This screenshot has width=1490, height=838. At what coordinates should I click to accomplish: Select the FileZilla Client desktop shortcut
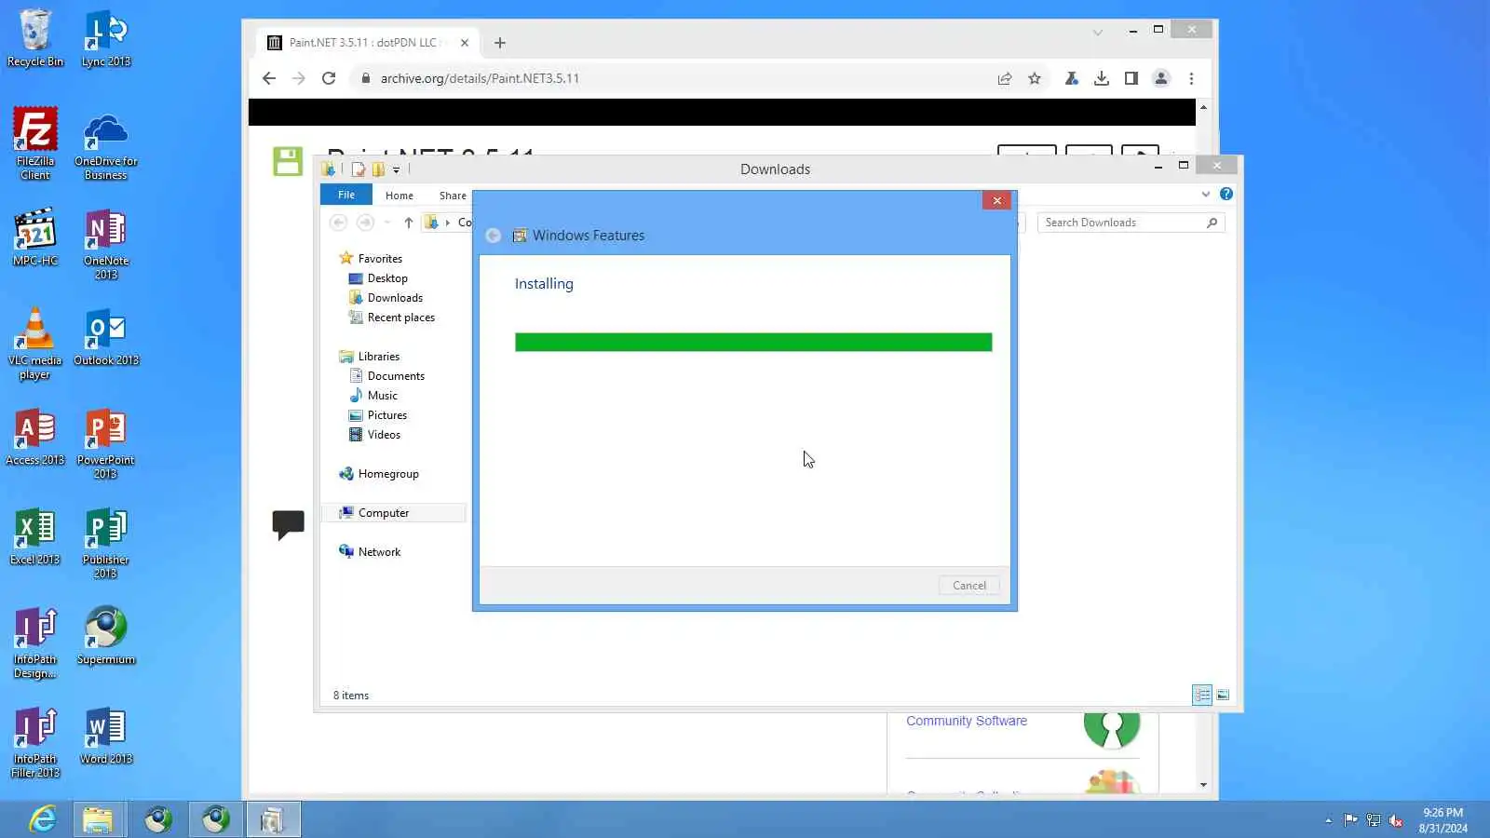click(35, 143)
